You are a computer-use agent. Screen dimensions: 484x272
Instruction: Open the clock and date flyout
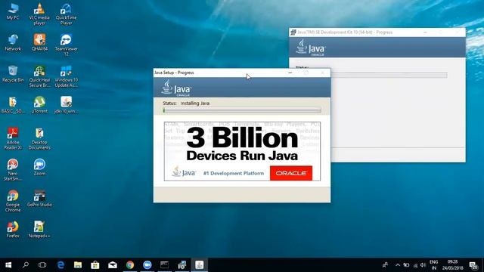pos(452,265)
